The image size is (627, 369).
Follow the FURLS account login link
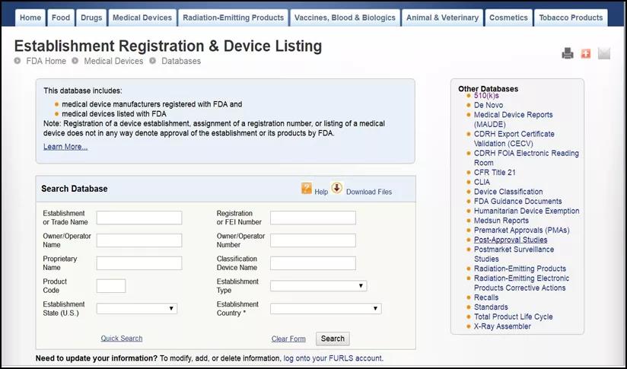333,358
